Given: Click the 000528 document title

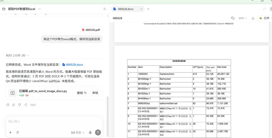Looking at the screenshot, I should (118, 18).
